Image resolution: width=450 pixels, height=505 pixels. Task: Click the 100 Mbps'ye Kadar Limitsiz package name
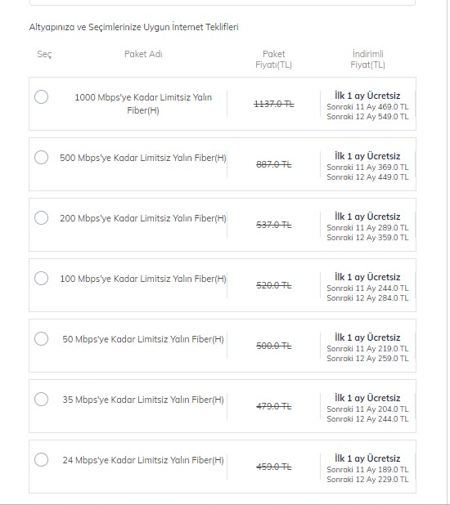(x=143, y=279)
